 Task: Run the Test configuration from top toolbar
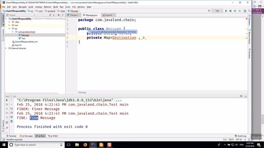pos(226,11)
